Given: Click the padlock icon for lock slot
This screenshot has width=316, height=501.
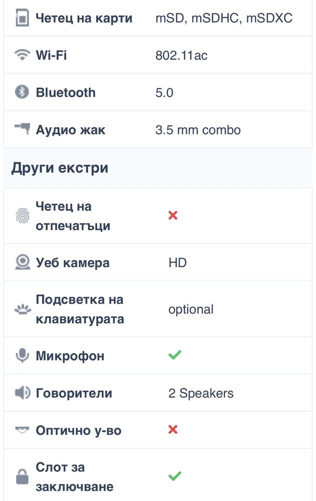Looking at the screenshot, I should (x=22, y=477).
